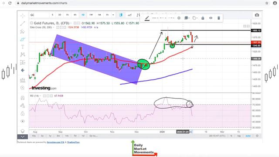
Task: Bookmark this page with the star icon
Action: click(267, 3)
